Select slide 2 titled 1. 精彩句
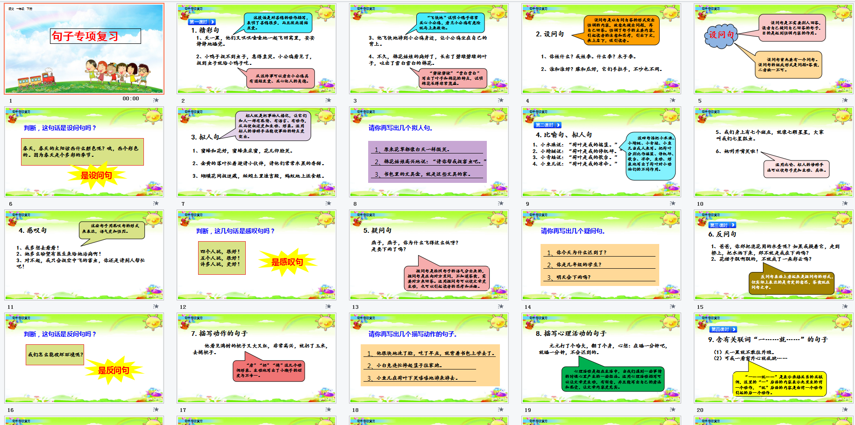The width and height of the screenshot is (855, 425). (256, 49)
